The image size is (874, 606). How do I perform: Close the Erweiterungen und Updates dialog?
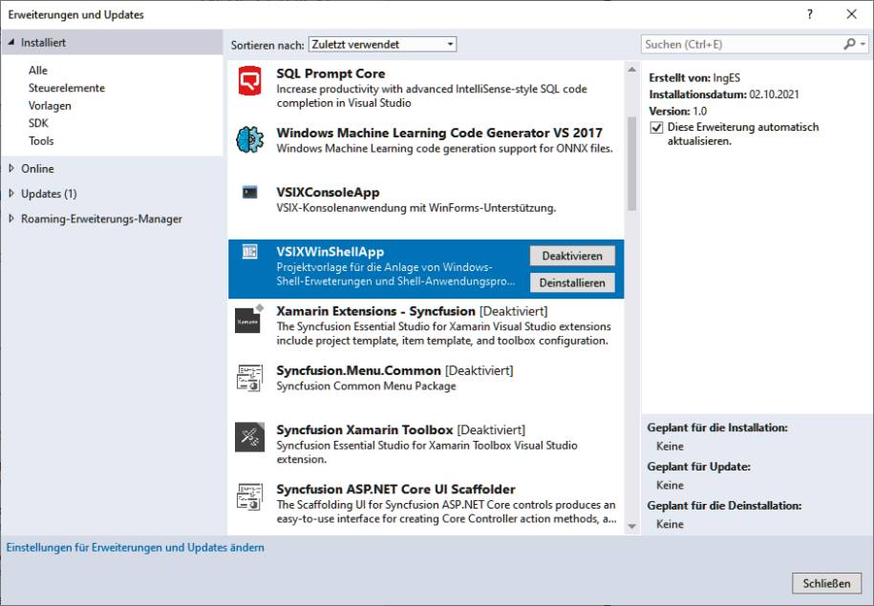pos(851,14)
